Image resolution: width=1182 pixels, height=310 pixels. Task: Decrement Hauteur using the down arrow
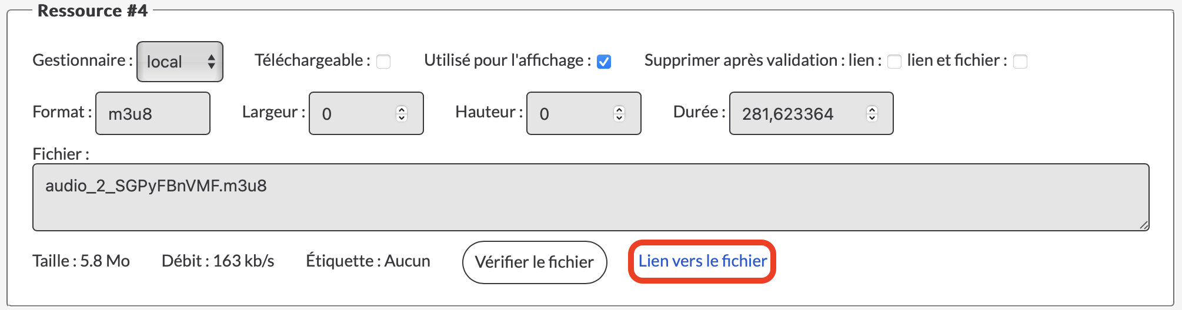pos(619,118)
